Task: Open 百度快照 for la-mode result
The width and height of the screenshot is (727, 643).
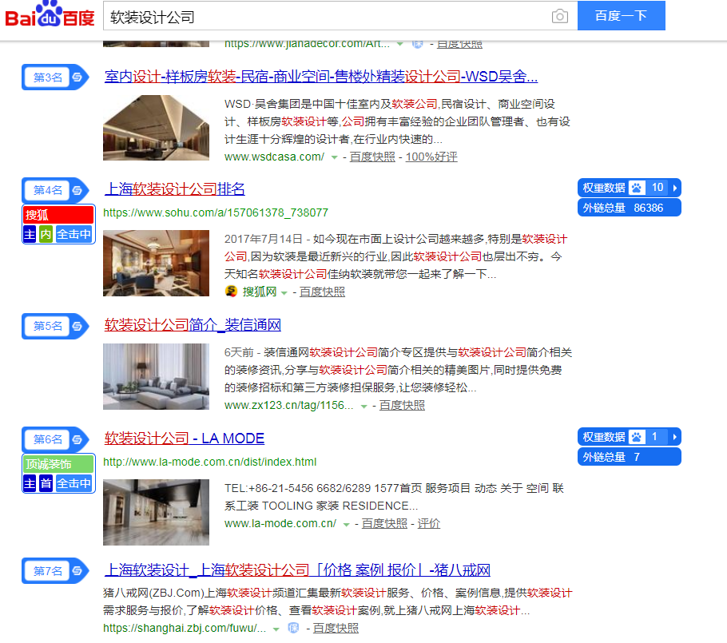Action: 384,523
